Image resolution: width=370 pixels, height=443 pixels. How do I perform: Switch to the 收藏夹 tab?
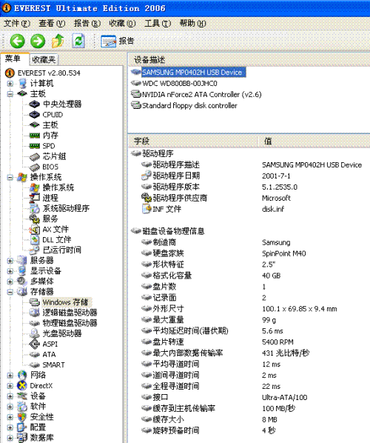pyautogui.click(x=44, y=59)
